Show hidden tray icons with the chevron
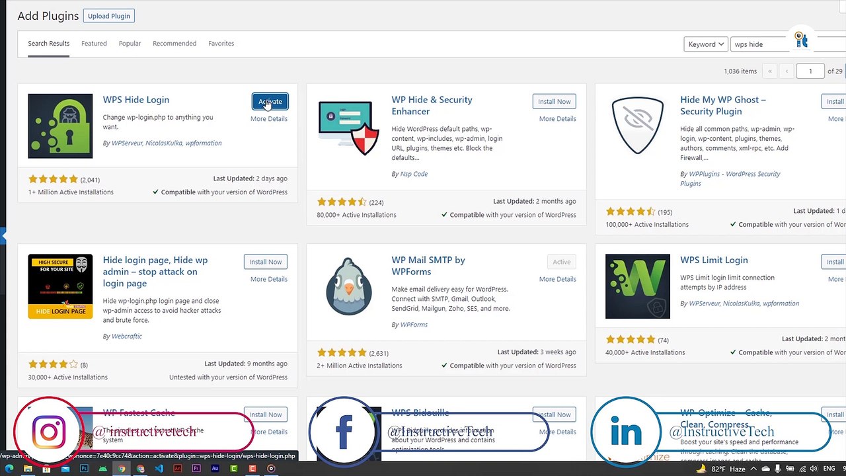Screen dimensions: 846x476 pyautogui.click(x=753, y=469)
